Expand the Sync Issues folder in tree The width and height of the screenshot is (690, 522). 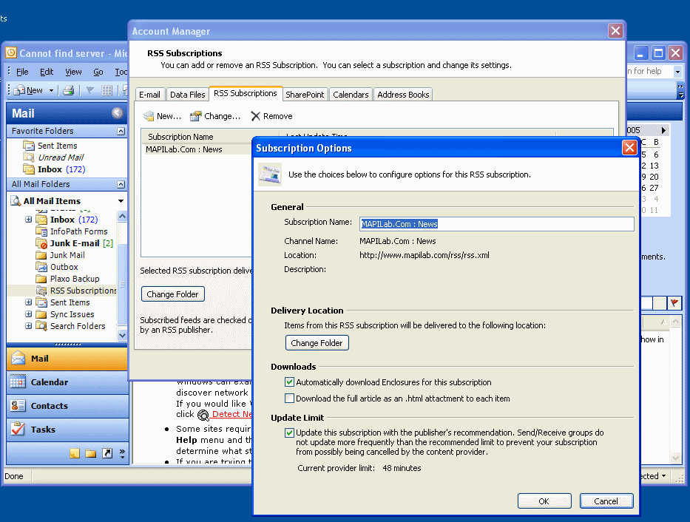(x=29, y=314)
